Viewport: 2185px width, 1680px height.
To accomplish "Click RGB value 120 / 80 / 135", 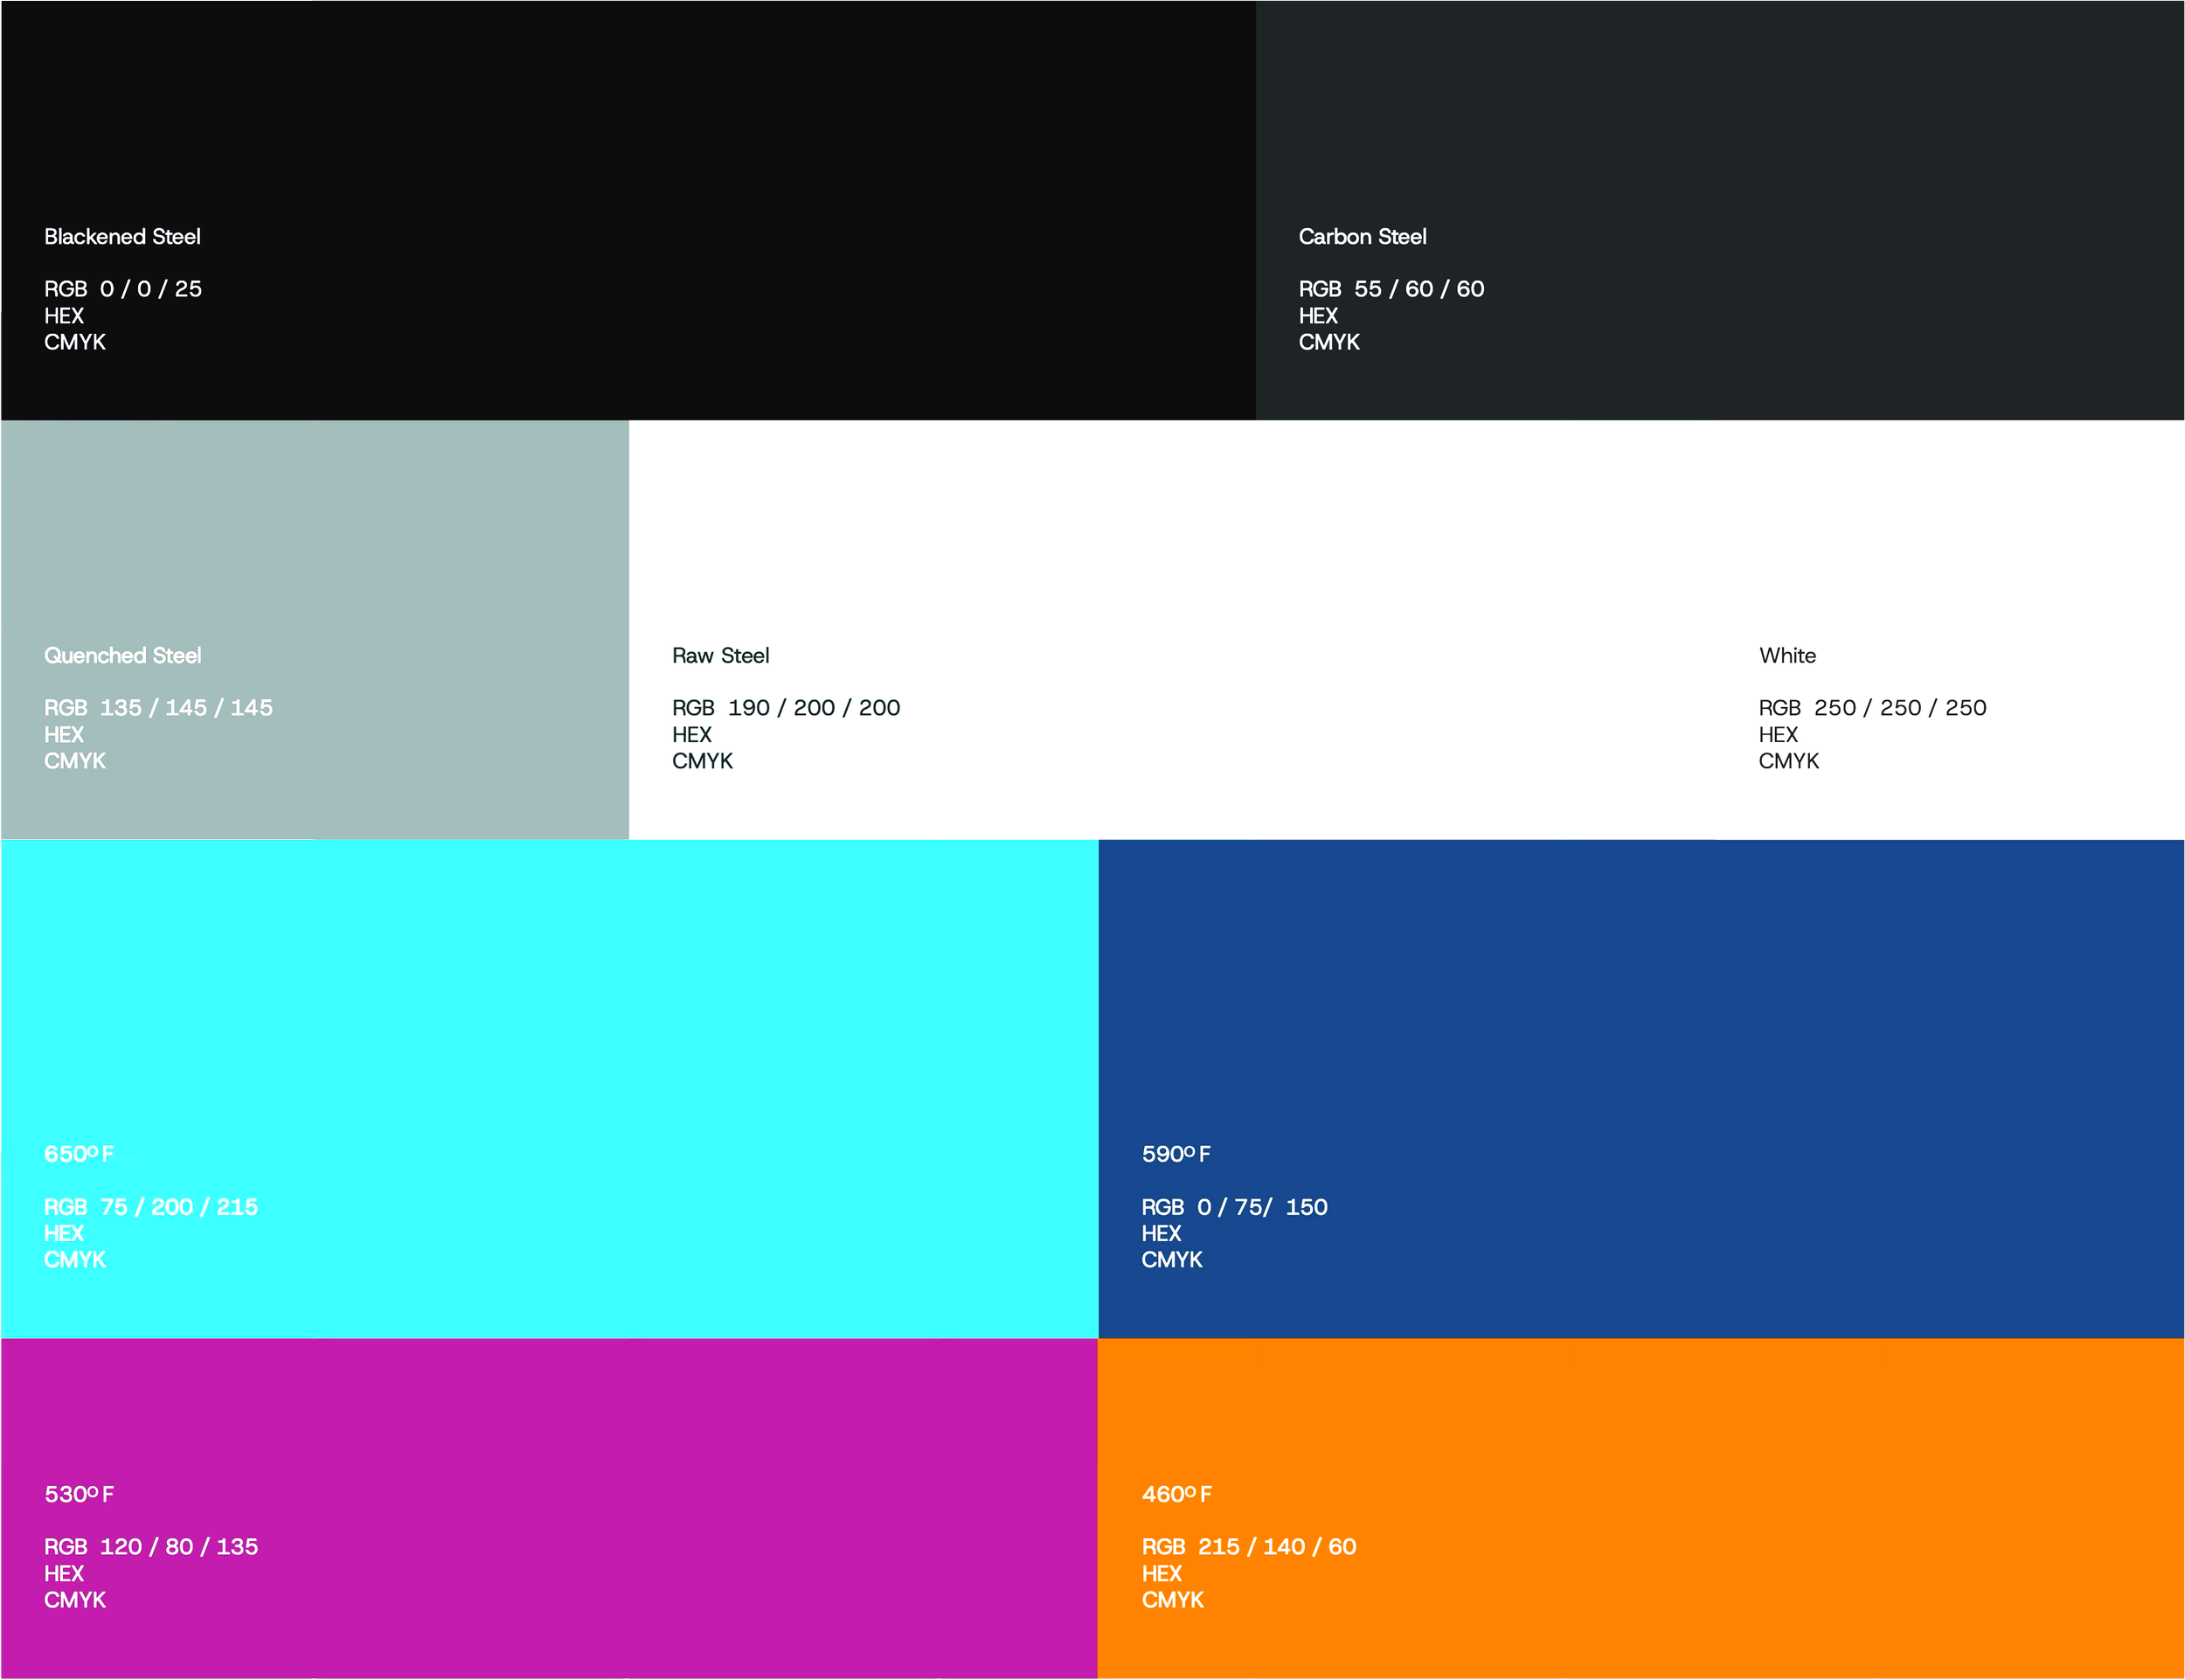I will pos(178,1547).
